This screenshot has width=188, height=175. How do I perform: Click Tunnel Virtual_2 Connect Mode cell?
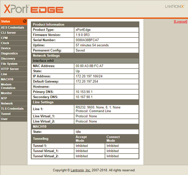pyautogui.click(x=122, y=156)
